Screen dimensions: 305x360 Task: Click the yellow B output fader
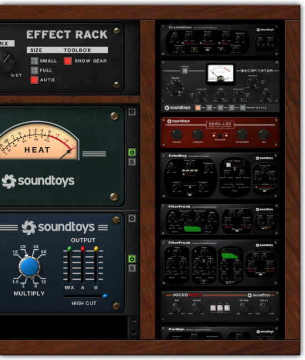point(96,249)
